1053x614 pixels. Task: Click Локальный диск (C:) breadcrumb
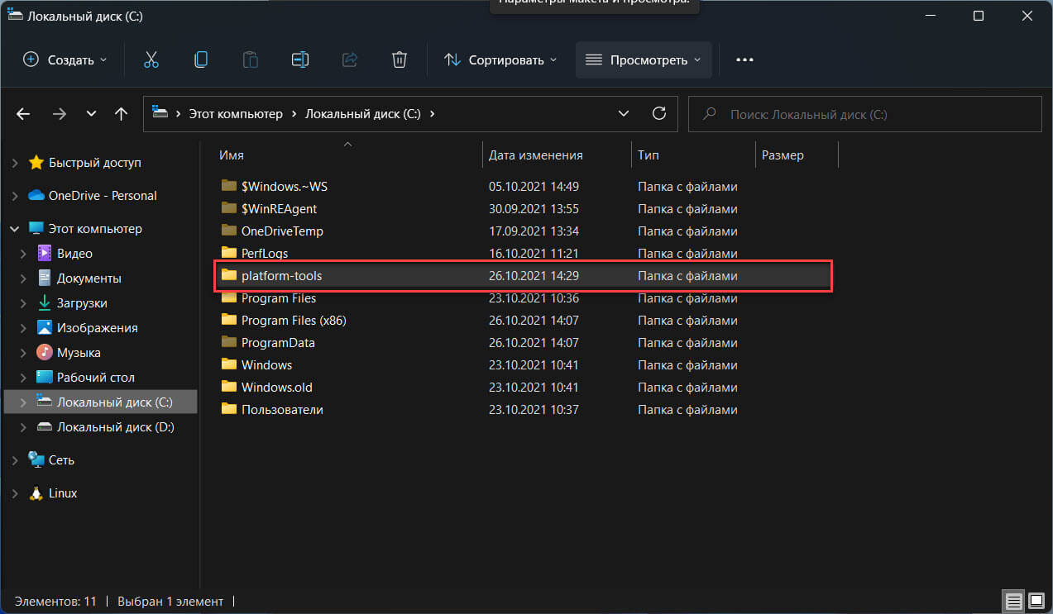[x=363, y=114]
